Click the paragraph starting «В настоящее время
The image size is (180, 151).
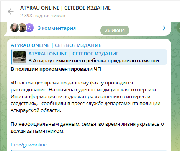coord(85,97)
